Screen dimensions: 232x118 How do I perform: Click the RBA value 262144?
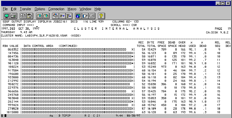click(13, 102)
